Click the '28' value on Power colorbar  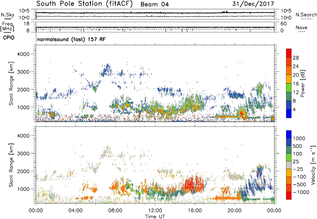296,58
